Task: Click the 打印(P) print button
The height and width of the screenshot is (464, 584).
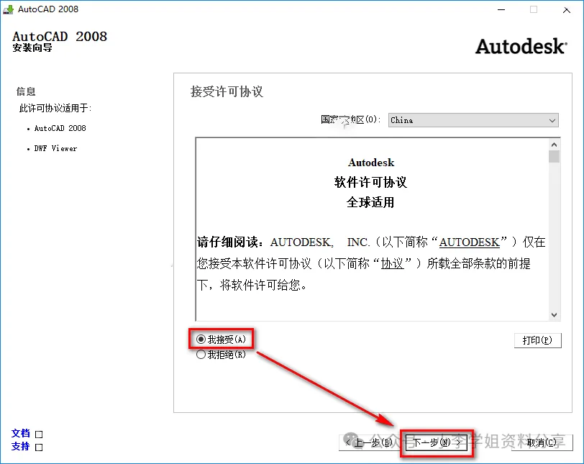Action: (537, 340)
